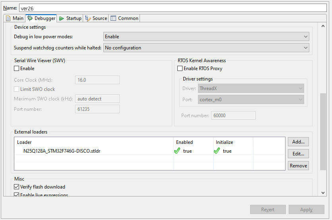Enable Serial Wire Viewer checkbox

pos(16,69)
